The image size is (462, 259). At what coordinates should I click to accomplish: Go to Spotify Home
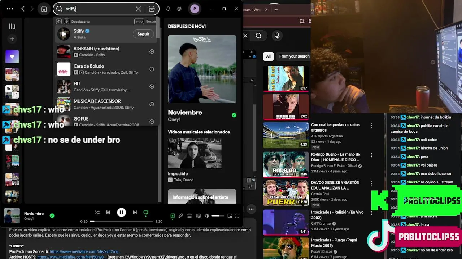[44, 9]
